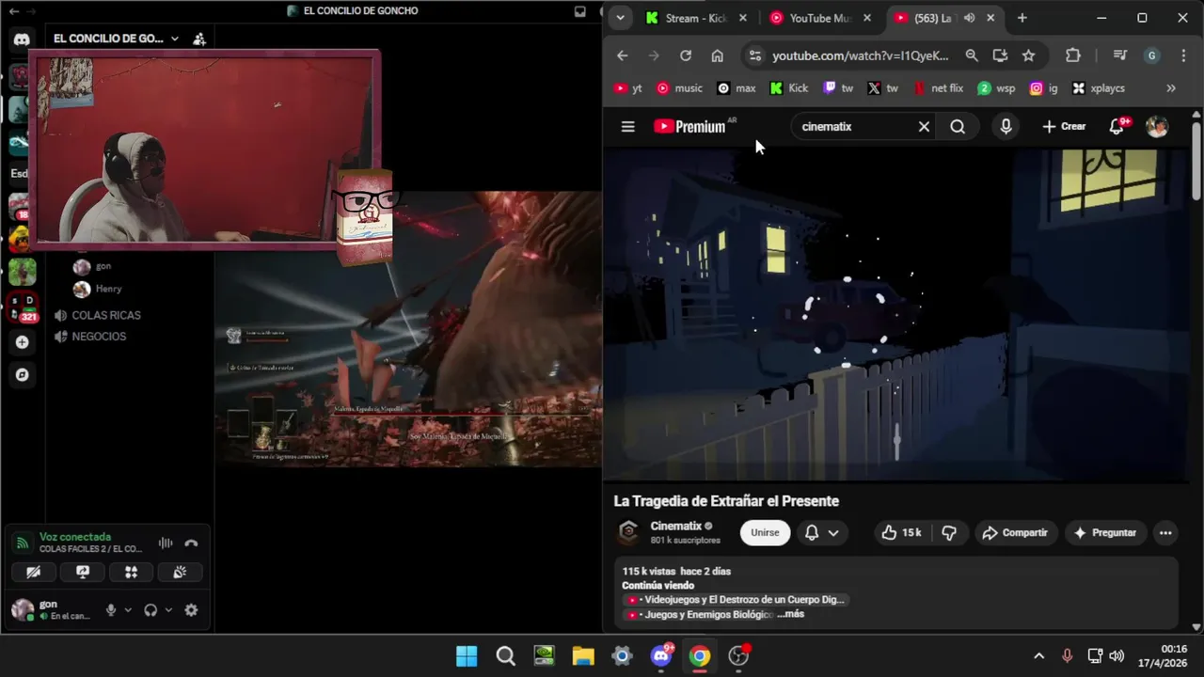This screenshot has height=677, width=1204.
Task: Go to Chrome home page
Action: (x=718, y=55)
